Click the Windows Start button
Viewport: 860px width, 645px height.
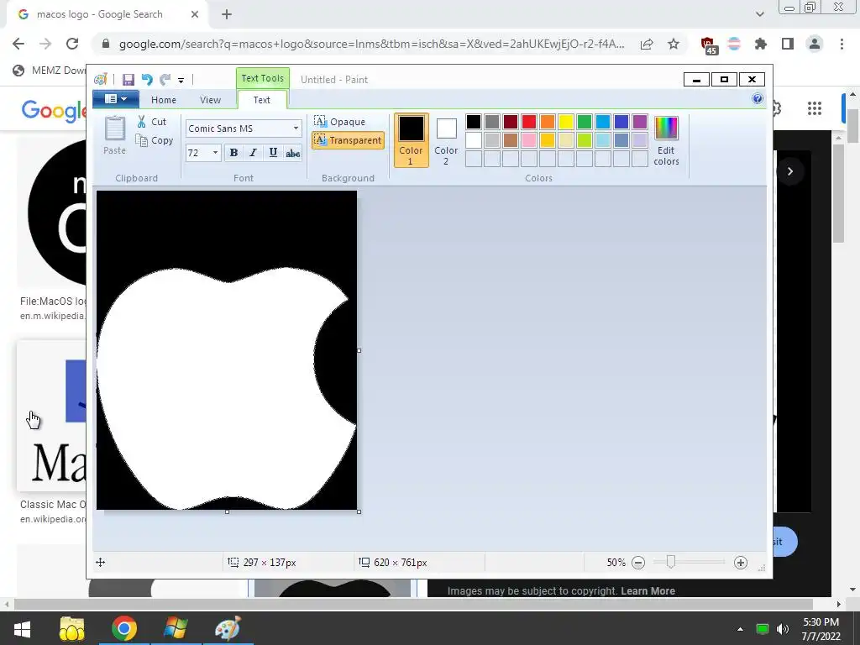pos(22,628)
